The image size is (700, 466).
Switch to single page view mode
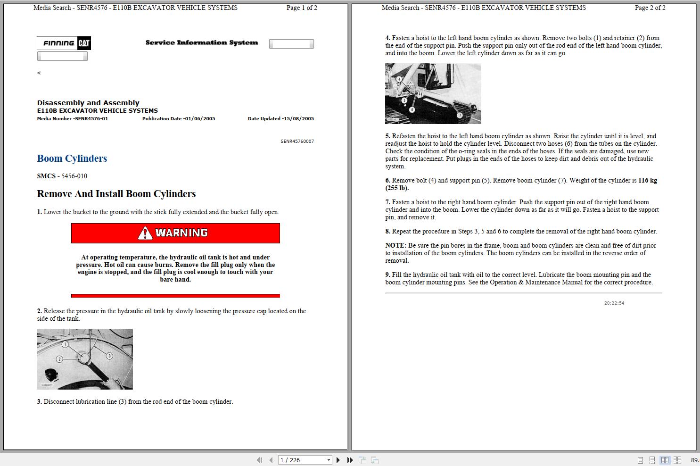click(640, 460)
